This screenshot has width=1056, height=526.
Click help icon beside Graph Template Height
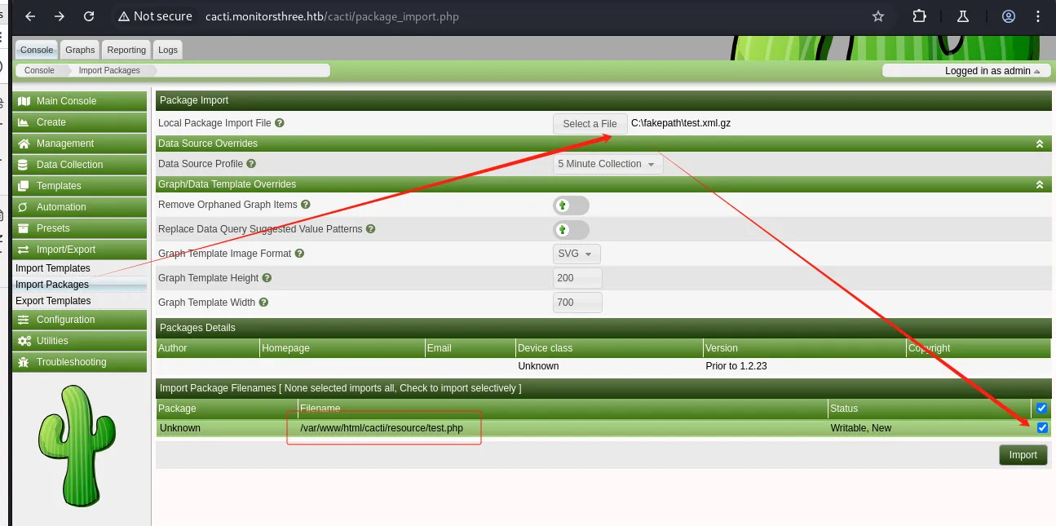coord(267,278)
